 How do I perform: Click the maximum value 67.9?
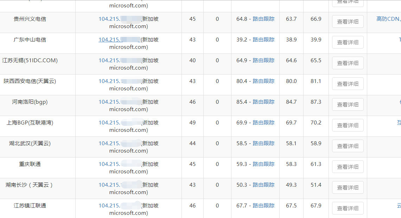[316, 205]
